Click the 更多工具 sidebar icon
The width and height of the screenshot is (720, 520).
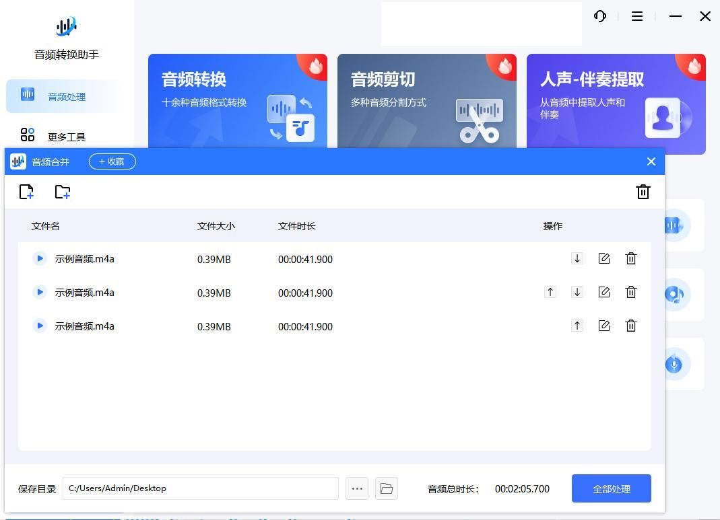tap(28, 135)
